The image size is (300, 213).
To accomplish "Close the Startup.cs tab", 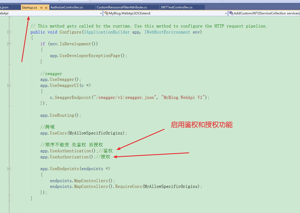I will click(46, 7).
